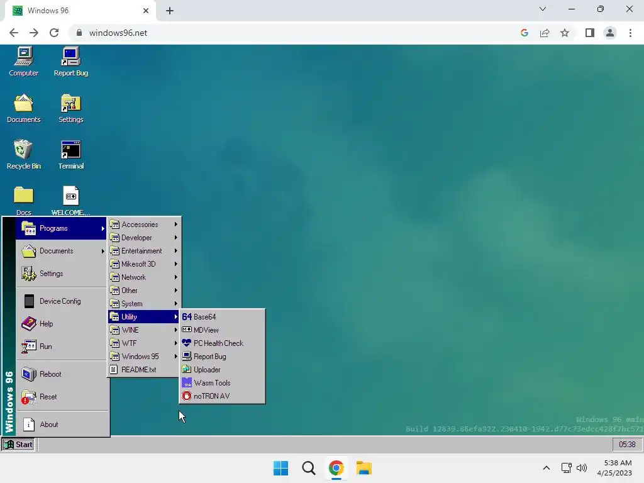Open Uploader from the Utility submenu

pos(222,370)
